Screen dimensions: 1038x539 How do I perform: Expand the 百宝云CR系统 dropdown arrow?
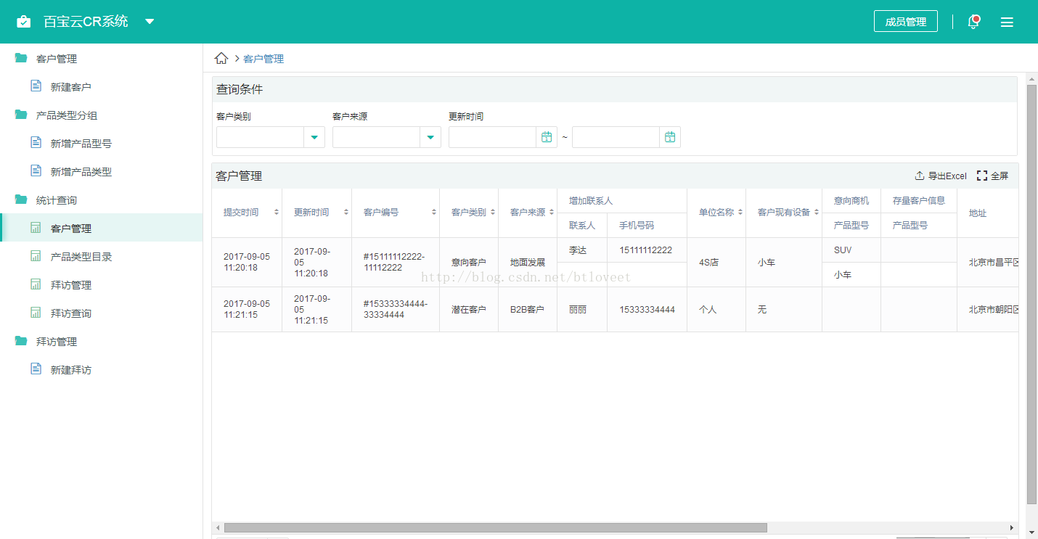point(150,22)
